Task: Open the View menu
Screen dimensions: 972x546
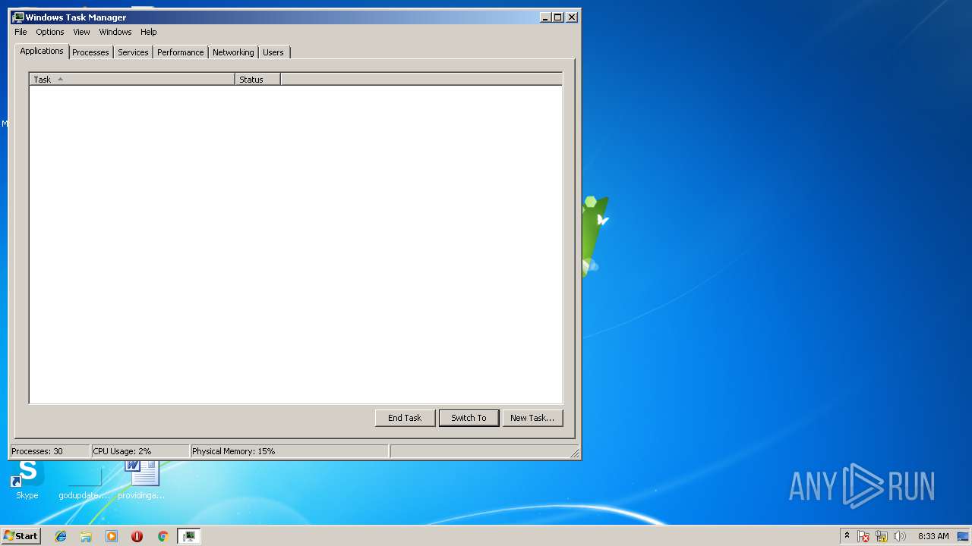Action: (81, 32)
